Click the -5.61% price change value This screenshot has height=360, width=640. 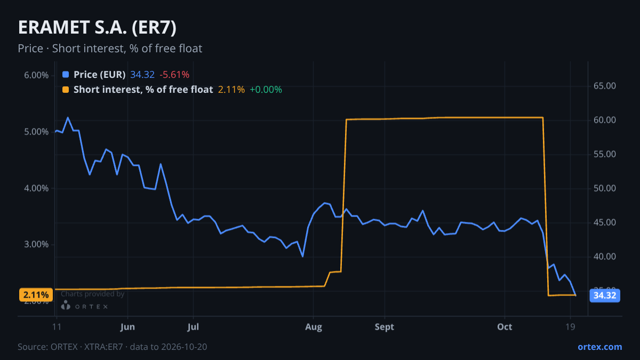(174, 75)
